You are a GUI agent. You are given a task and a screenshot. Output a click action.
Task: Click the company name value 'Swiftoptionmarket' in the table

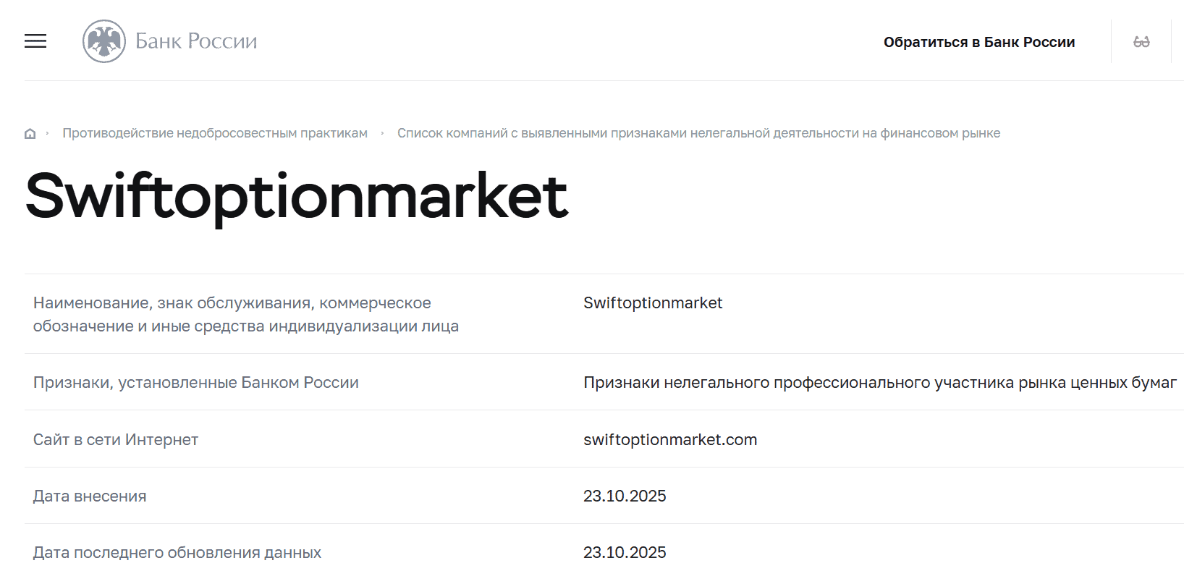click(652, 303)
